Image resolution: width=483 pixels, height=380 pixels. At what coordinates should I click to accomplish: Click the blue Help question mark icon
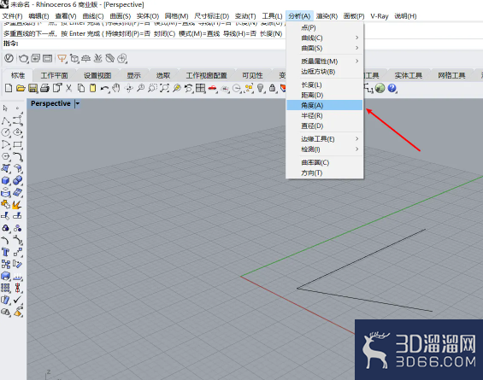point(392,88)
